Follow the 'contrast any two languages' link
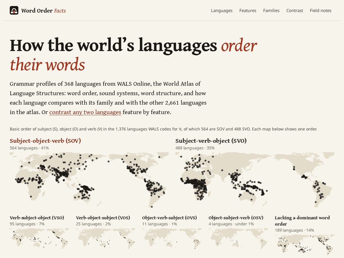The width and height of the screenshot is (344, 258). tap(85, 112)
